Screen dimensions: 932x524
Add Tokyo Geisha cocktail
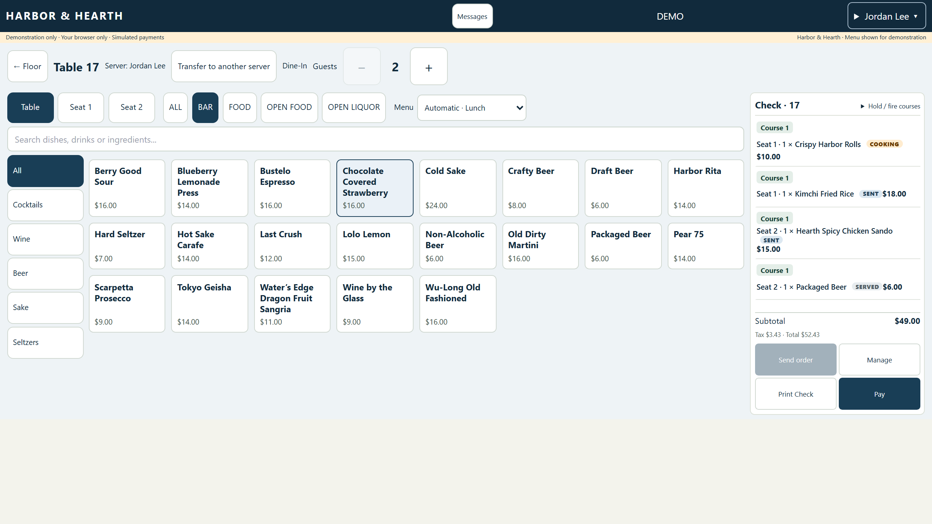click(x=210, y=304)
